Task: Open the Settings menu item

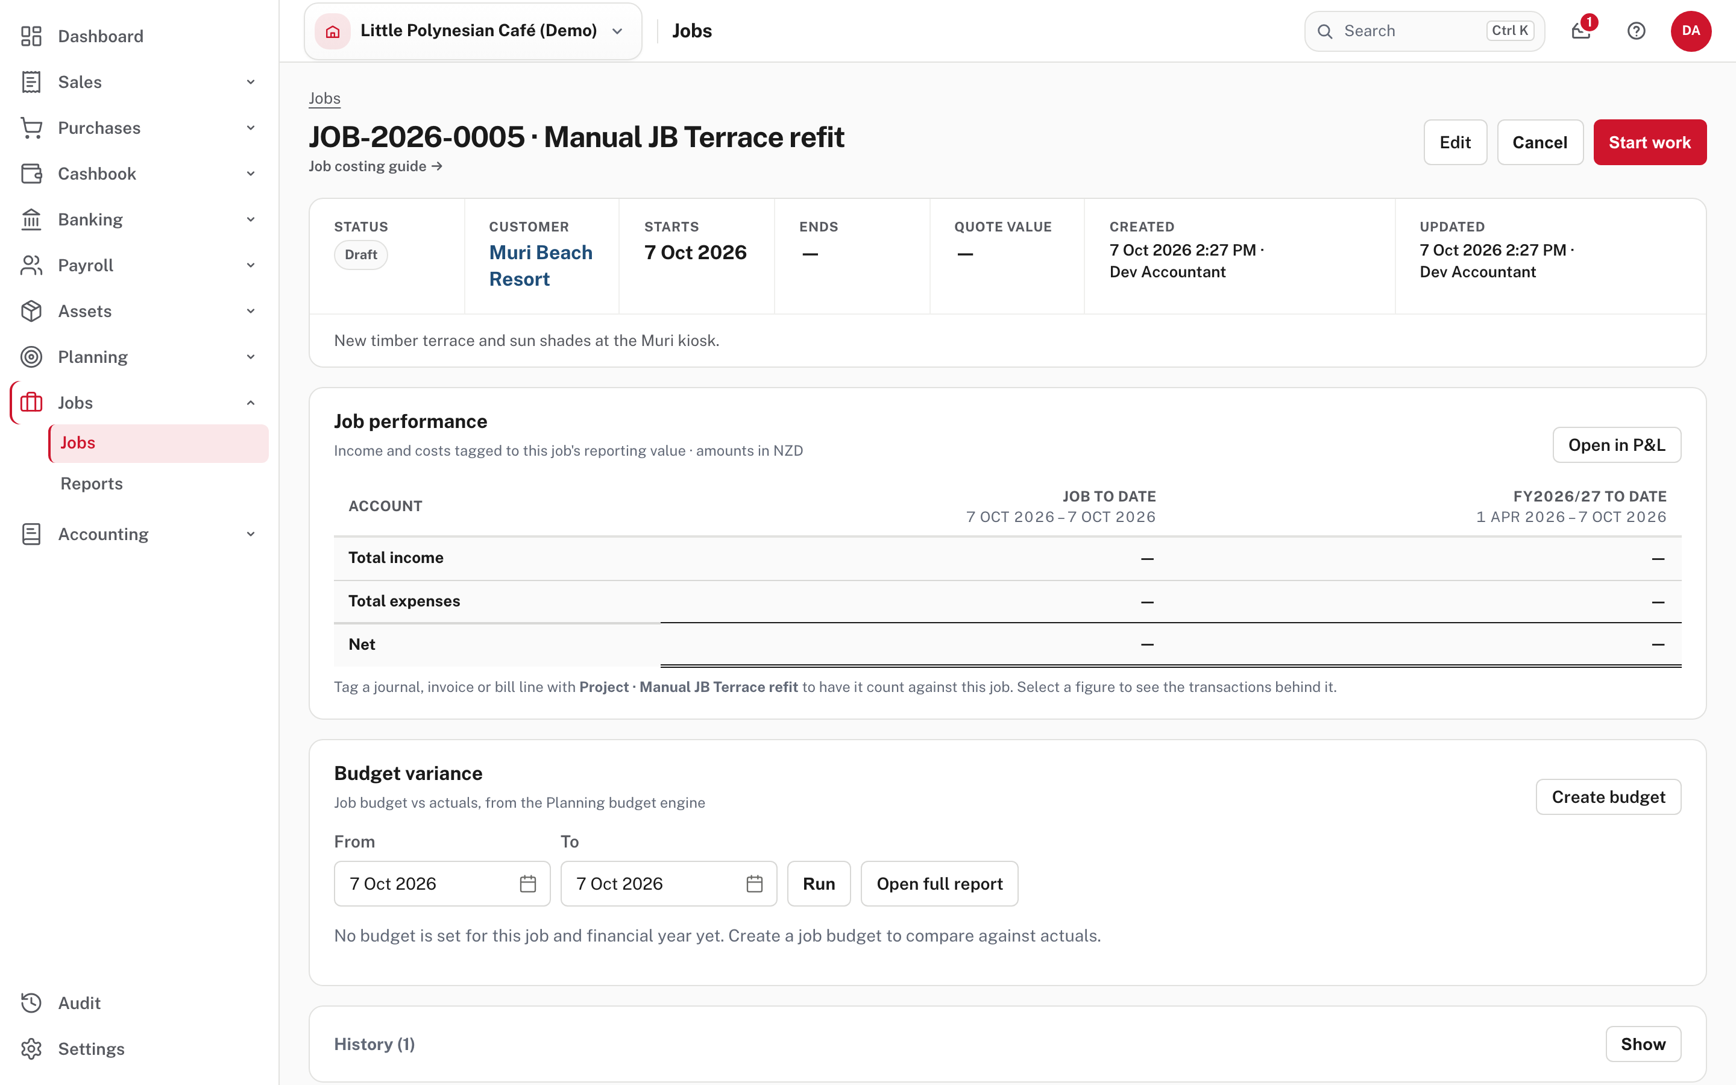Action: point(140,1048)
